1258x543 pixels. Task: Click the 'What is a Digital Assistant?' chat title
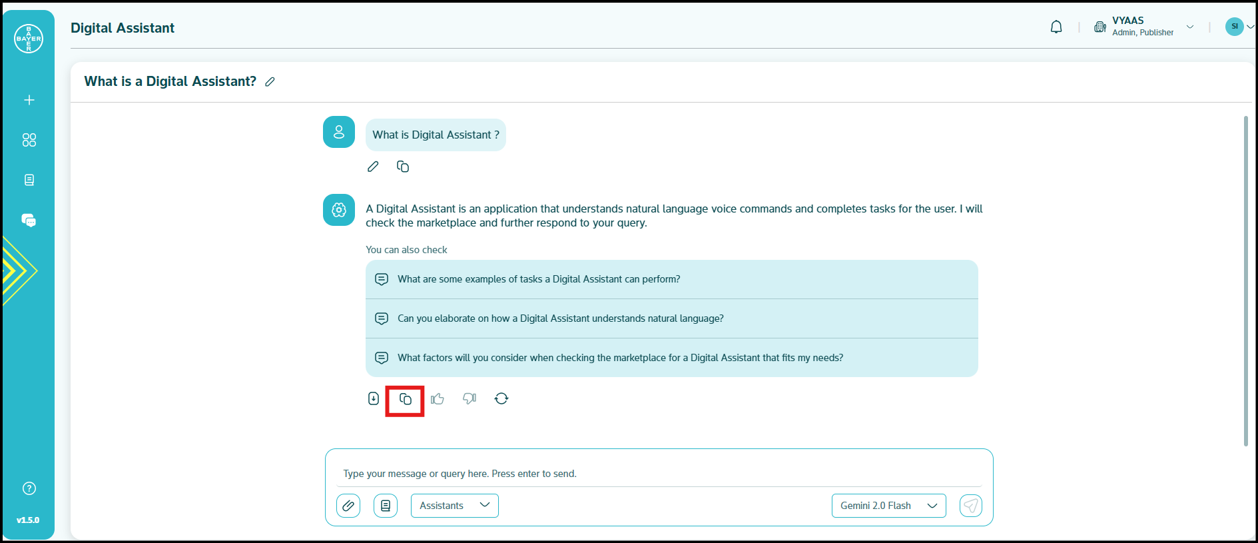click(x=170, y=81)
